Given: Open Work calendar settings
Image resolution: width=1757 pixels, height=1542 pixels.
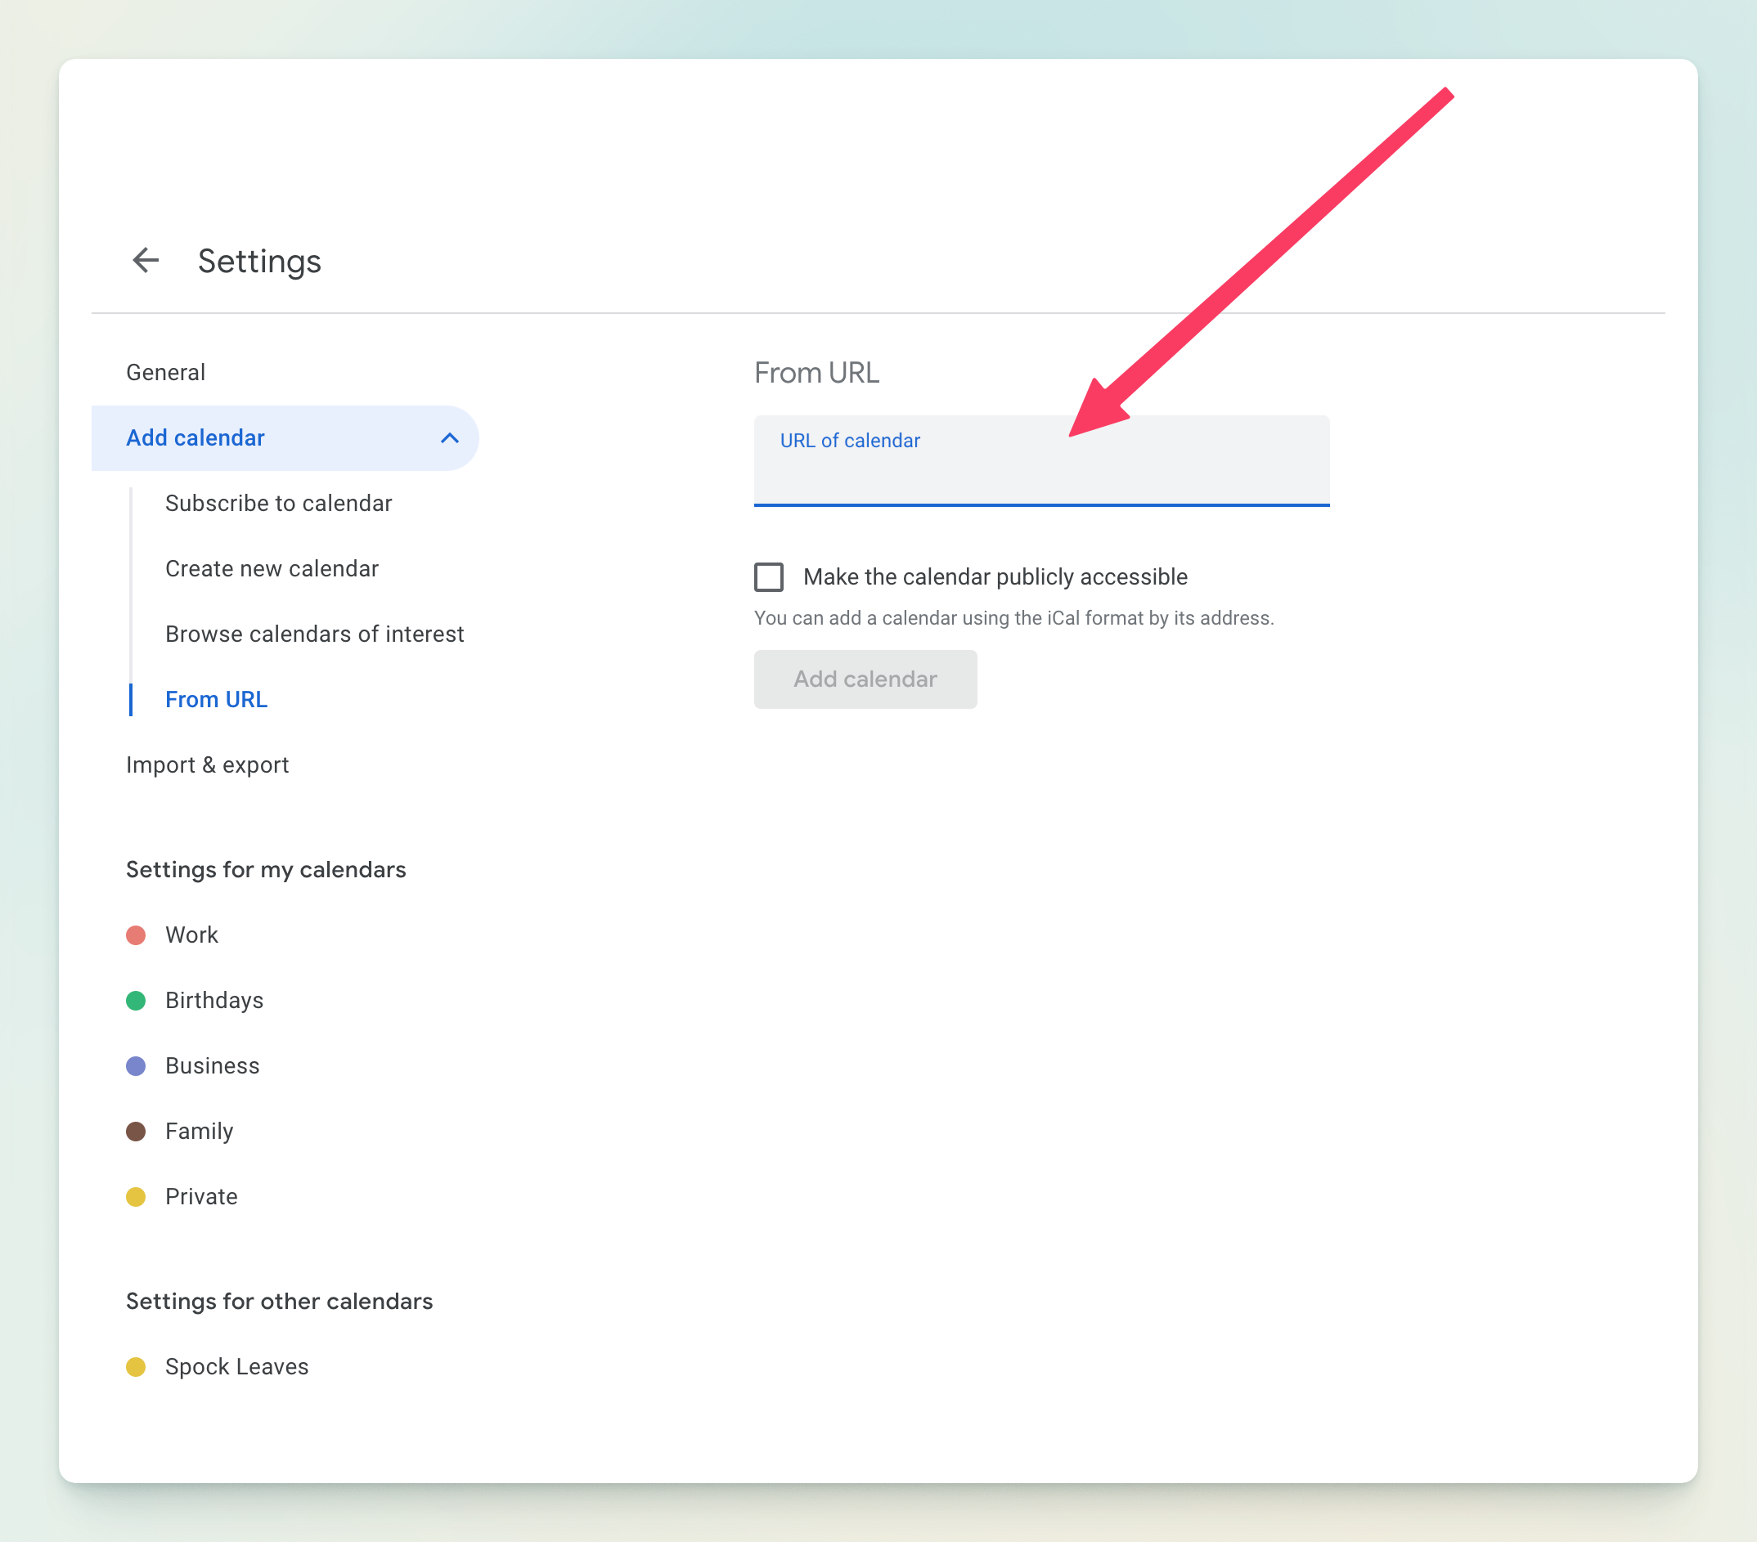Looking at the screenshot, I should 191,935.
